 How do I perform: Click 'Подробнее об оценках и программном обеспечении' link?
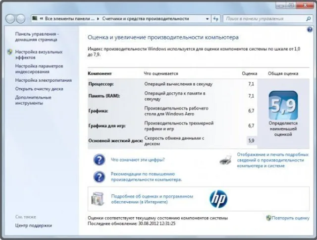click(x=152, y=199)
